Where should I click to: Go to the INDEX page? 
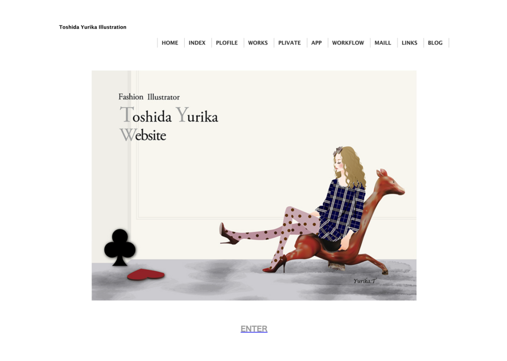click(x=197, y=43)
